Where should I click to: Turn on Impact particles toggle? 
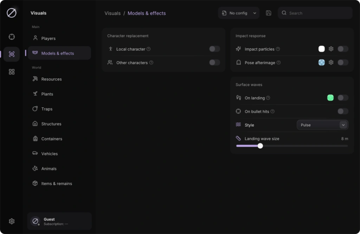point(343,49)
